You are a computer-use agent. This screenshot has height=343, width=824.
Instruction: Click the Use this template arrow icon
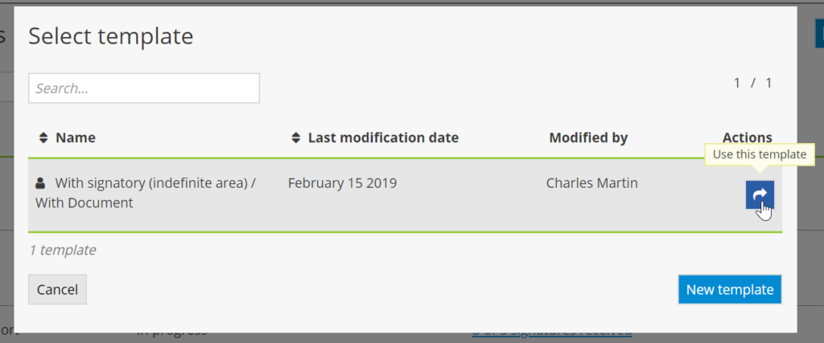[760, 194]
